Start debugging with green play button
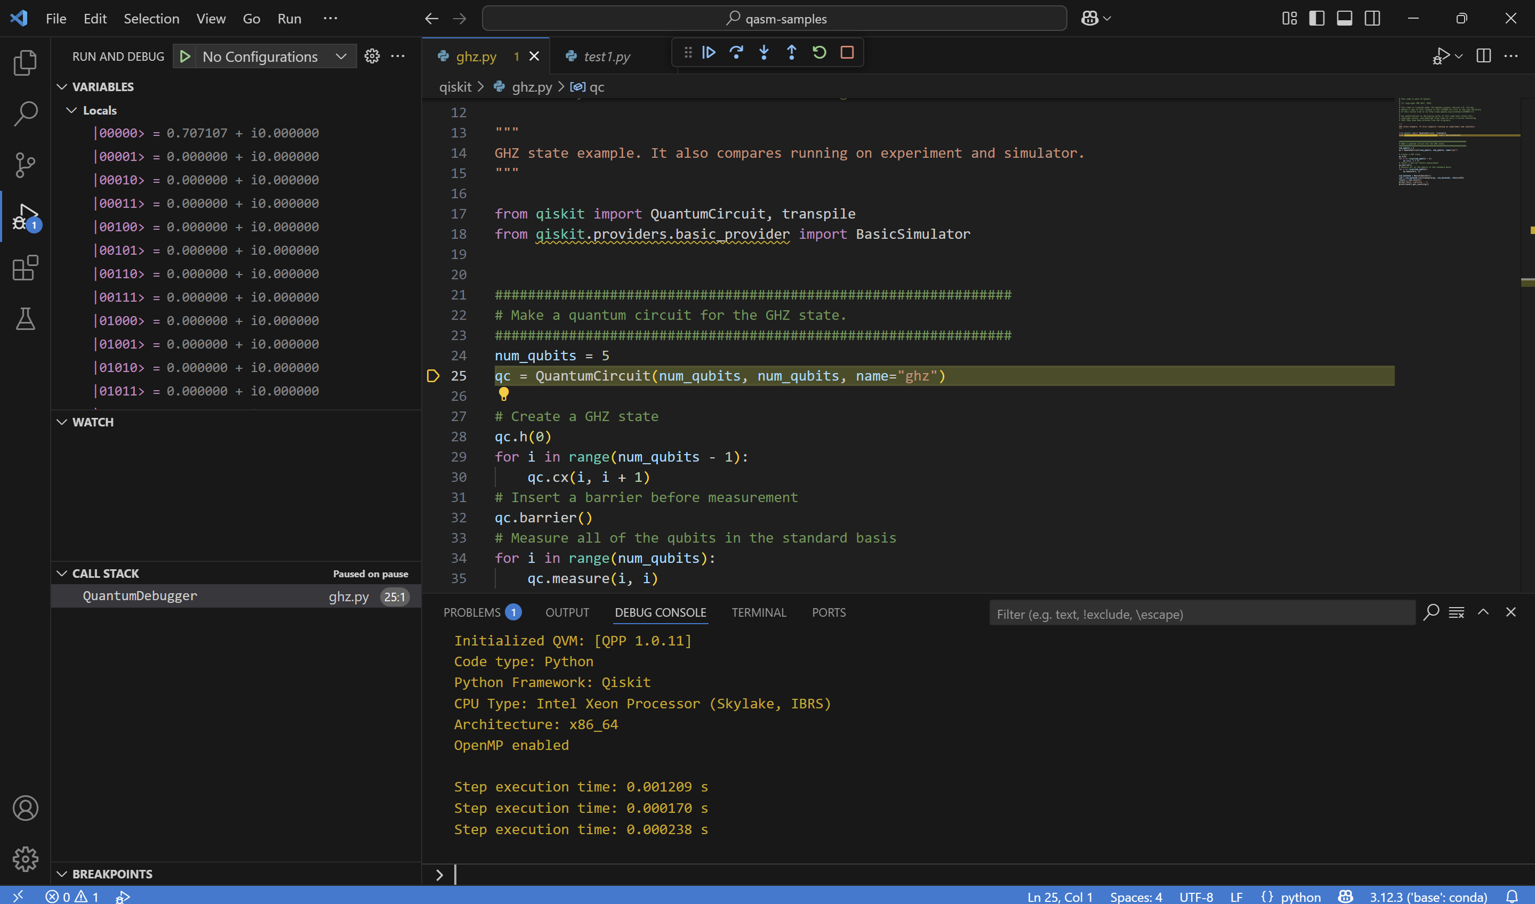Image resolution: width=1535 pixels, height=904 pixels. coord(185,57)
